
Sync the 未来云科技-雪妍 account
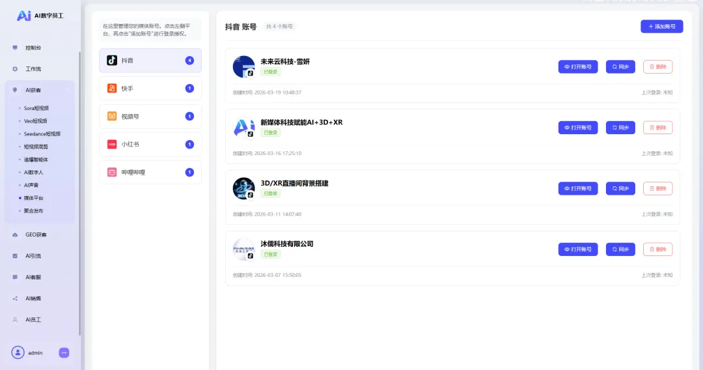620,67
